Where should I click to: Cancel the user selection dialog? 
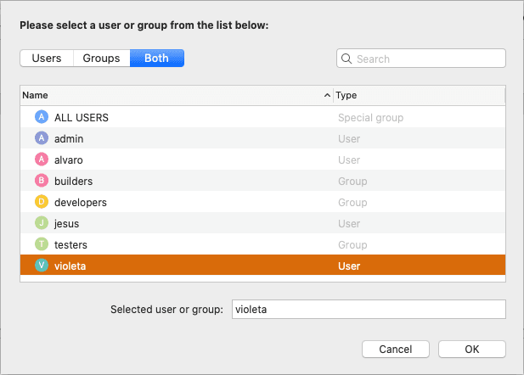pyautogui.click(x=396, y=350)
